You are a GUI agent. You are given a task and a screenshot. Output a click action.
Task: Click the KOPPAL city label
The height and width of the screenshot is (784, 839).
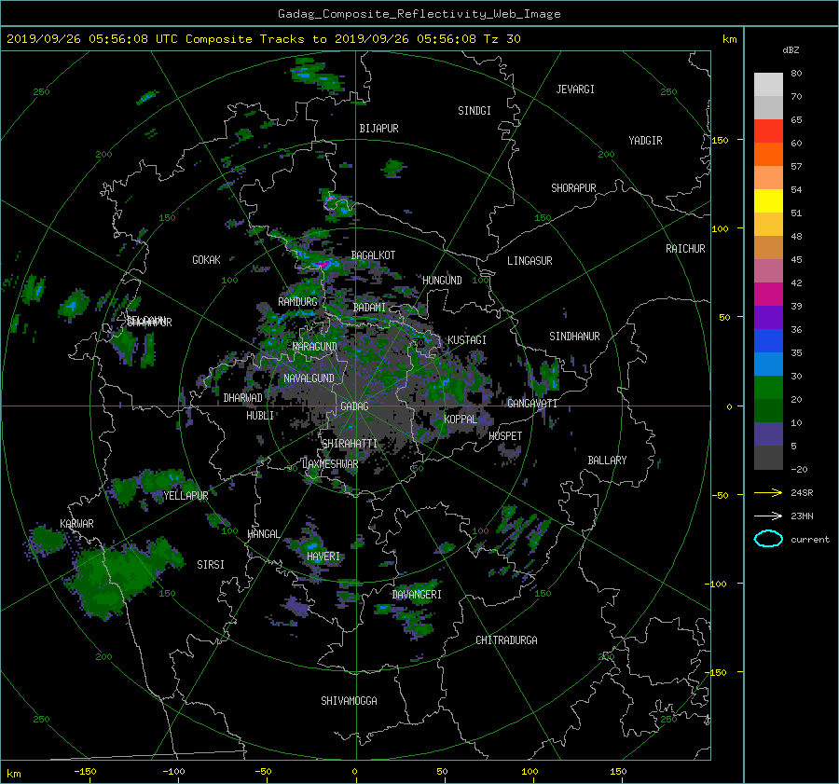click(461, 420)
